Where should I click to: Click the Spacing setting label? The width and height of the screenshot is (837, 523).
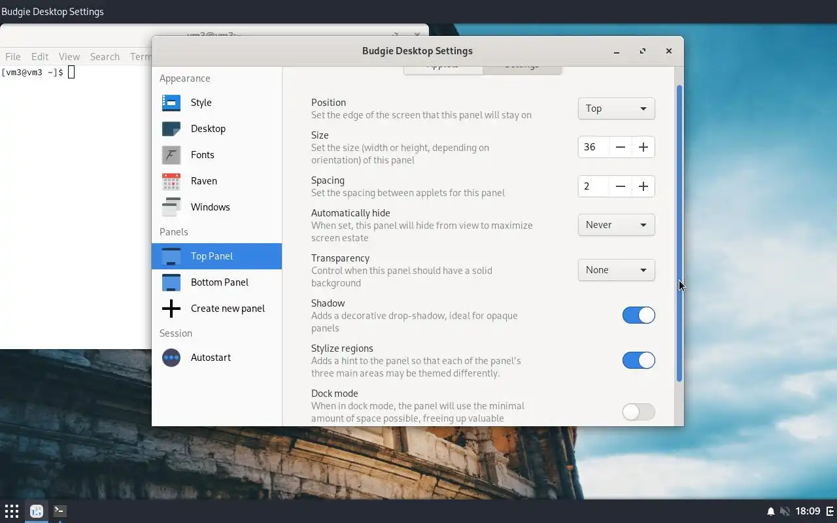click(328, 180)
